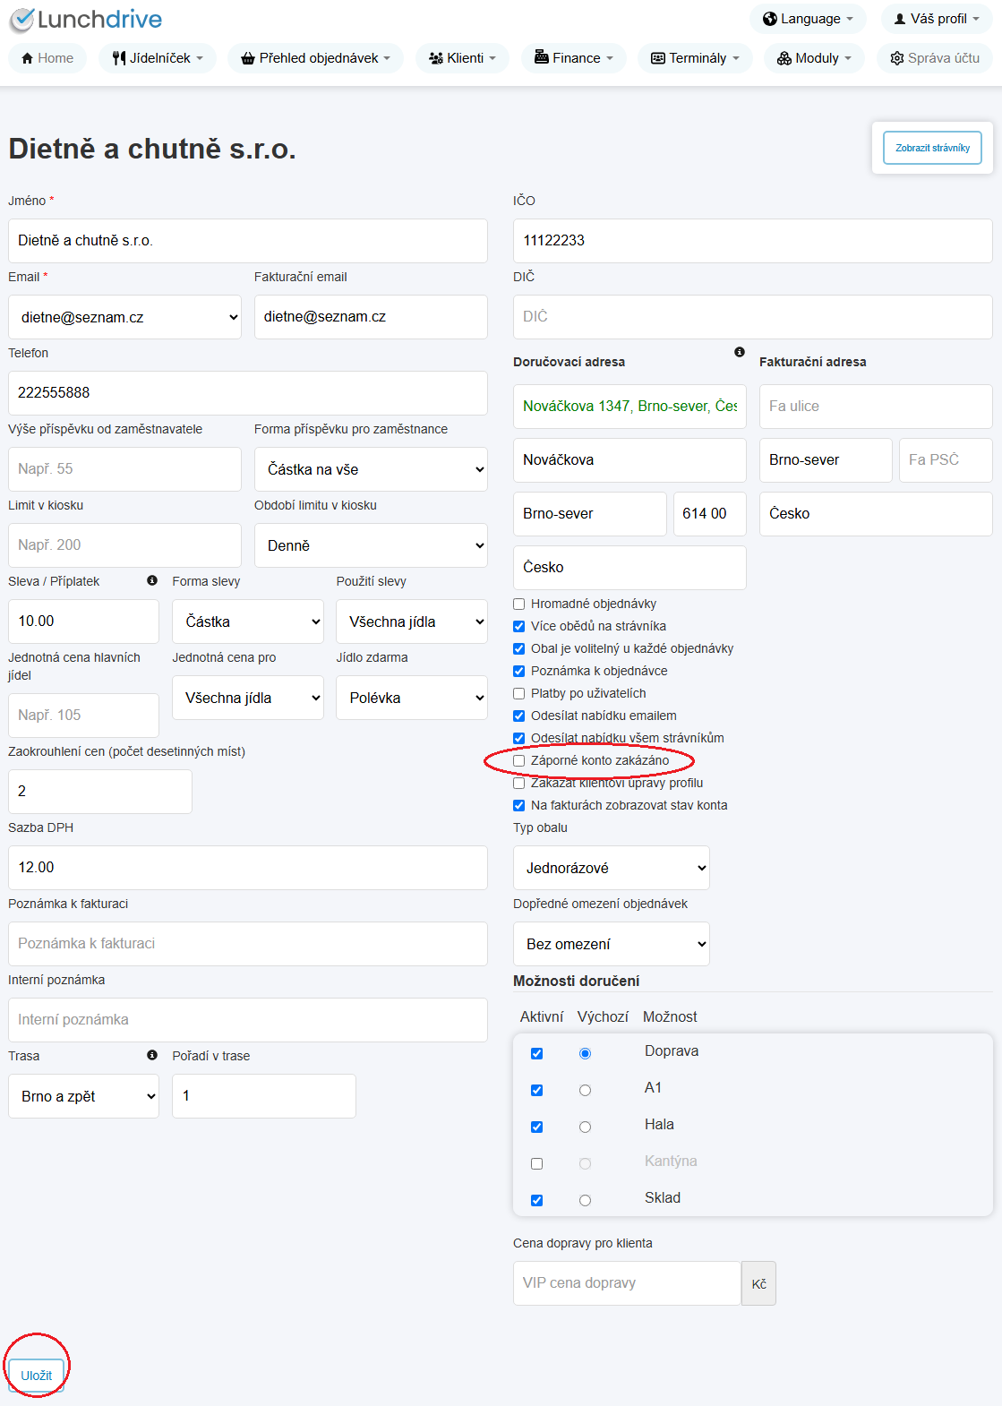Check Zakázat klientovi úpravy profilu

(x=518, y=783)
